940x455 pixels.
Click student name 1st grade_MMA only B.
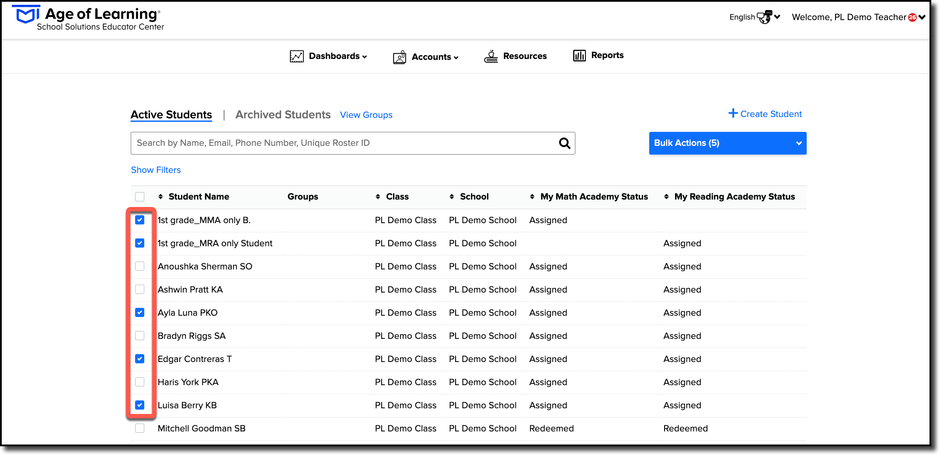[x=204, y=220]
